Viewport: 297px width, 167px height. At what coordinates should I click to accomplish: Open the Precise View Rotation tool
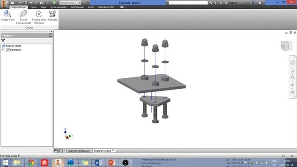click(39, 18)
